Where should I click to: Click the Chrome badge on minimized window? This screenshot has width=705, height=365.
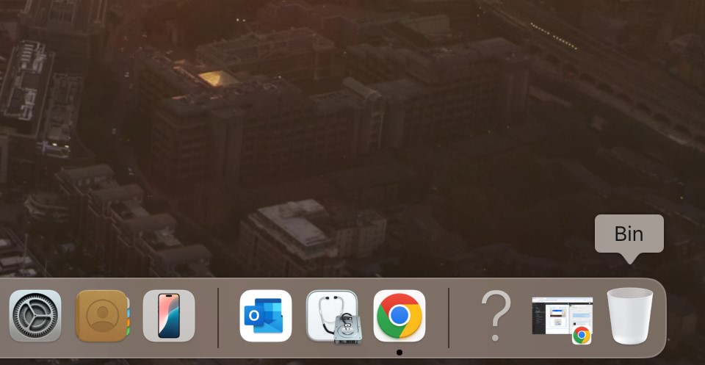(582, 335)
